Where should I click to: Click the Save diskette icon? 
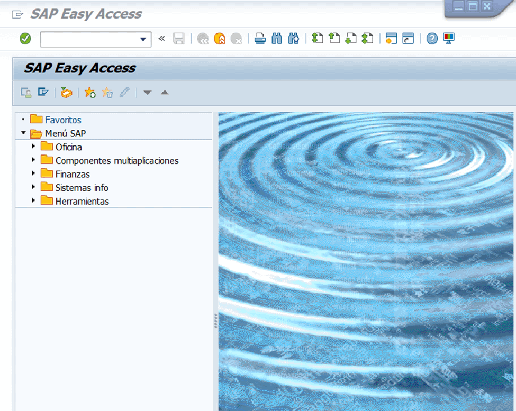[x=179, y=39]
